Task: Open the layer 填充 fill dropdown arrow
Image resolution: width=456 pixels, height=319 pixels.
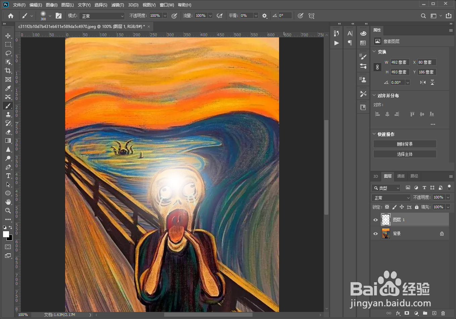Action: 448,207
